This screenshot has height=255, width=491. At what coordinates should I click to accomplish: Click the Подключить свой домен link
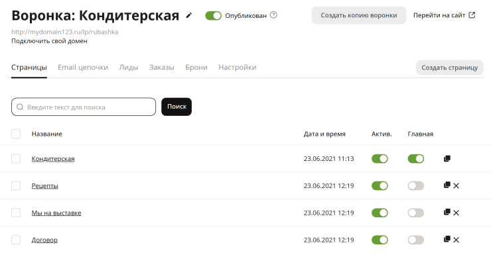[x=50, y=41]
